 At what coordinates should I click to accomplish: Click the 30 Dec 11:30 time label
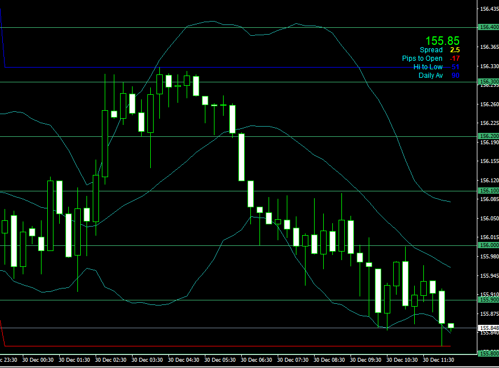tap(438, 360)
